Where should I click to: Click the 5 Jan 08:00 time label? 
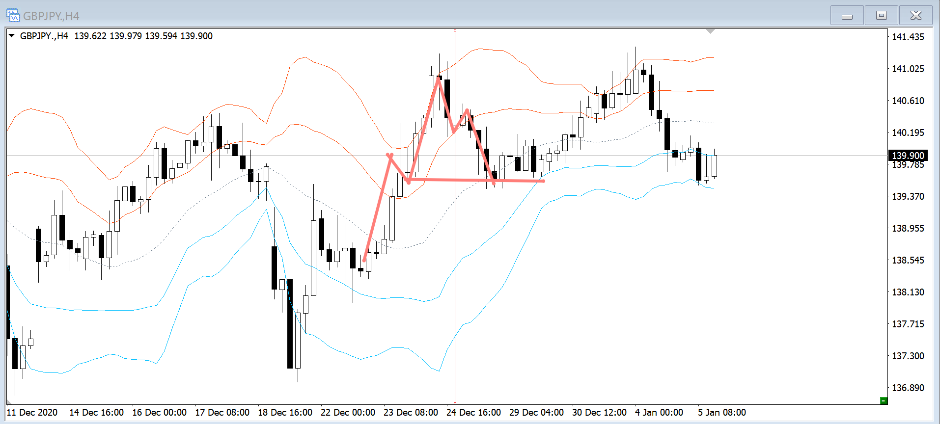click(x=721, y=412)
